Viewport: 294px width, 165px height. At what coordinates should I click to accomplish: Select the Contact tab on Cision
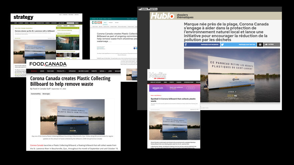click(x=117, y=22)
